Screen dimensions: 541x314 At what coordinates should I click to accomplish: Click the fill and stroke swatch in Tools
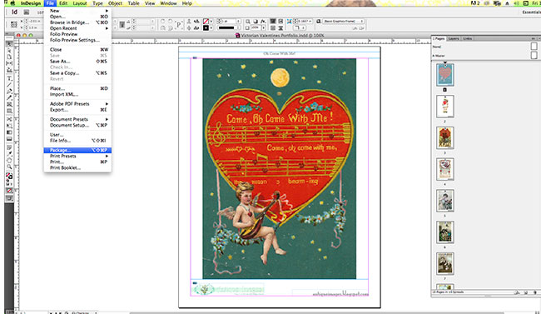pyautogui.click(x=9, y=177)
